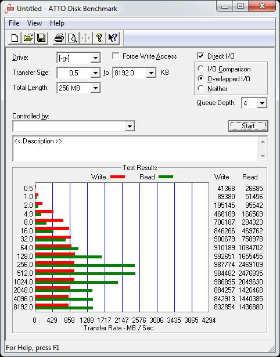The width and height of the screenshot is (280, 357).
Task: Click the 8192.0 transfer size row label
Action: tap(23, 306)
